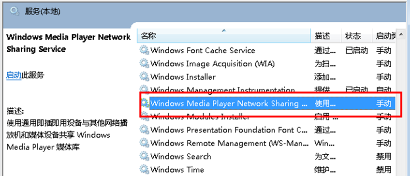The image size is (410, 176).
Task: Click the gear icon beside Windows Time
Action: pos(145,169)
